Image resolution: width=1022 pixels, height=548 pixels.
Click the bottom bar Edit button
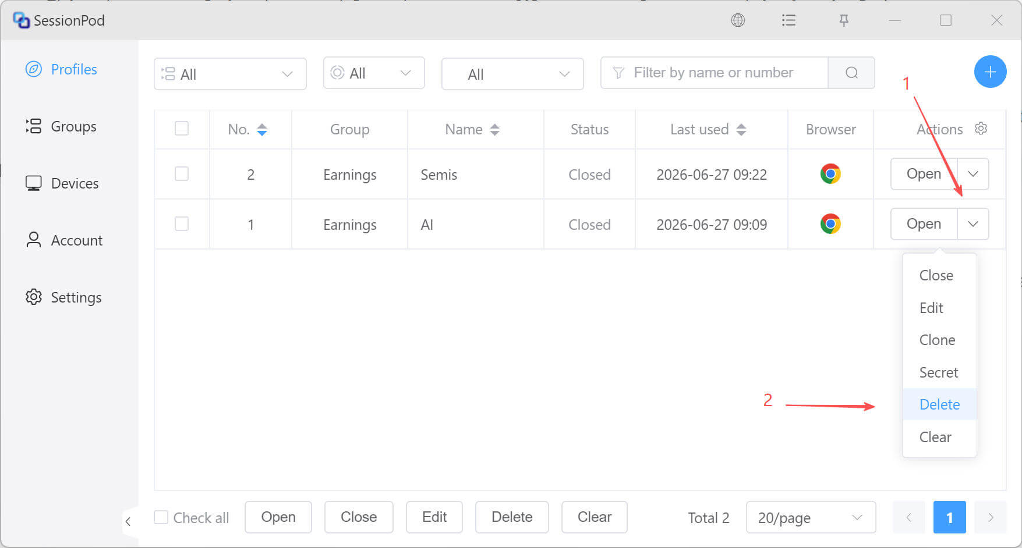point(434,517)
